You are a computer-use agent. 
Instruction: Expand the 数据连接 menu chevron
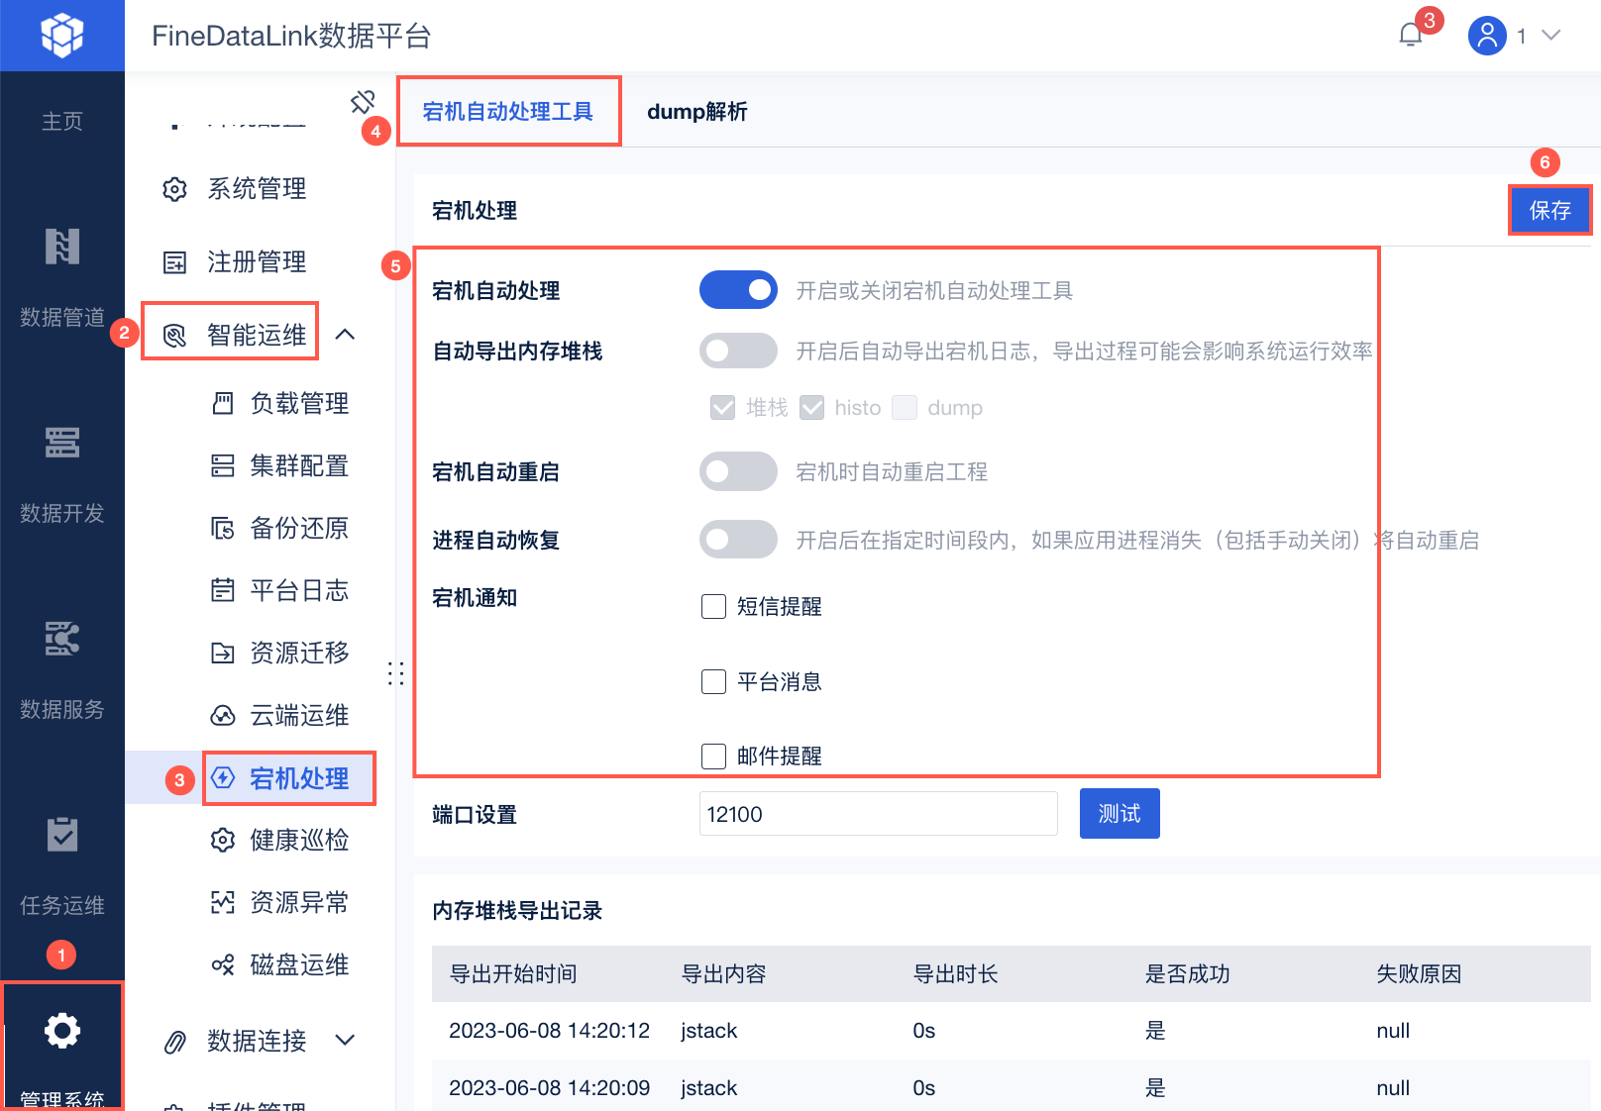(345, 1040)
